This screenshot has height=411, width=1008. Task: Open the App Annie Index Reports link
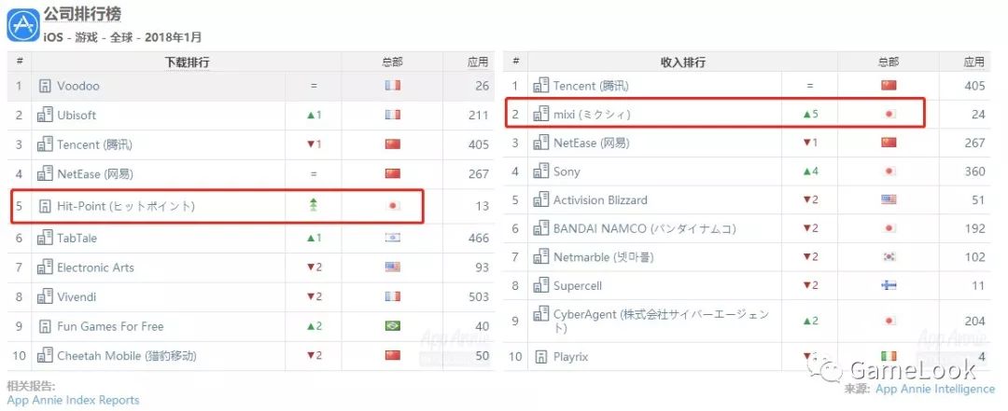click(73, 401)
